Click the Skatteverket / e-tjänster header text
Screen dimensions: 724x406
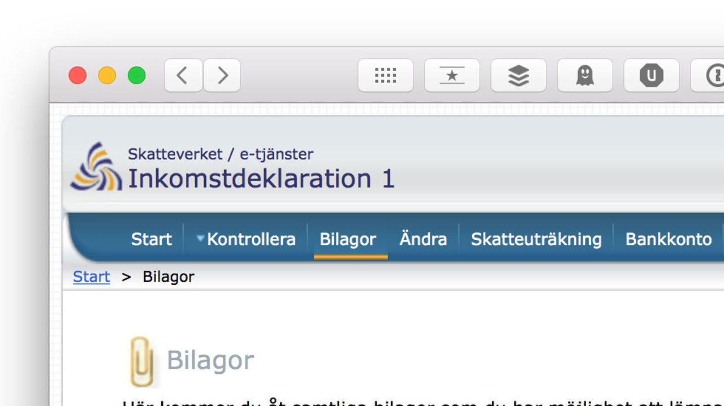click(x=221, y=153)
